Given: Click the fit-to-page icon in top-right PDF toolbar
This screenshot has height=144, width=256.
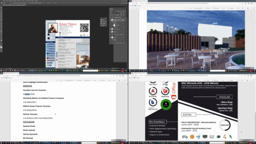Looking at the screenshot, I should point(190,8).
